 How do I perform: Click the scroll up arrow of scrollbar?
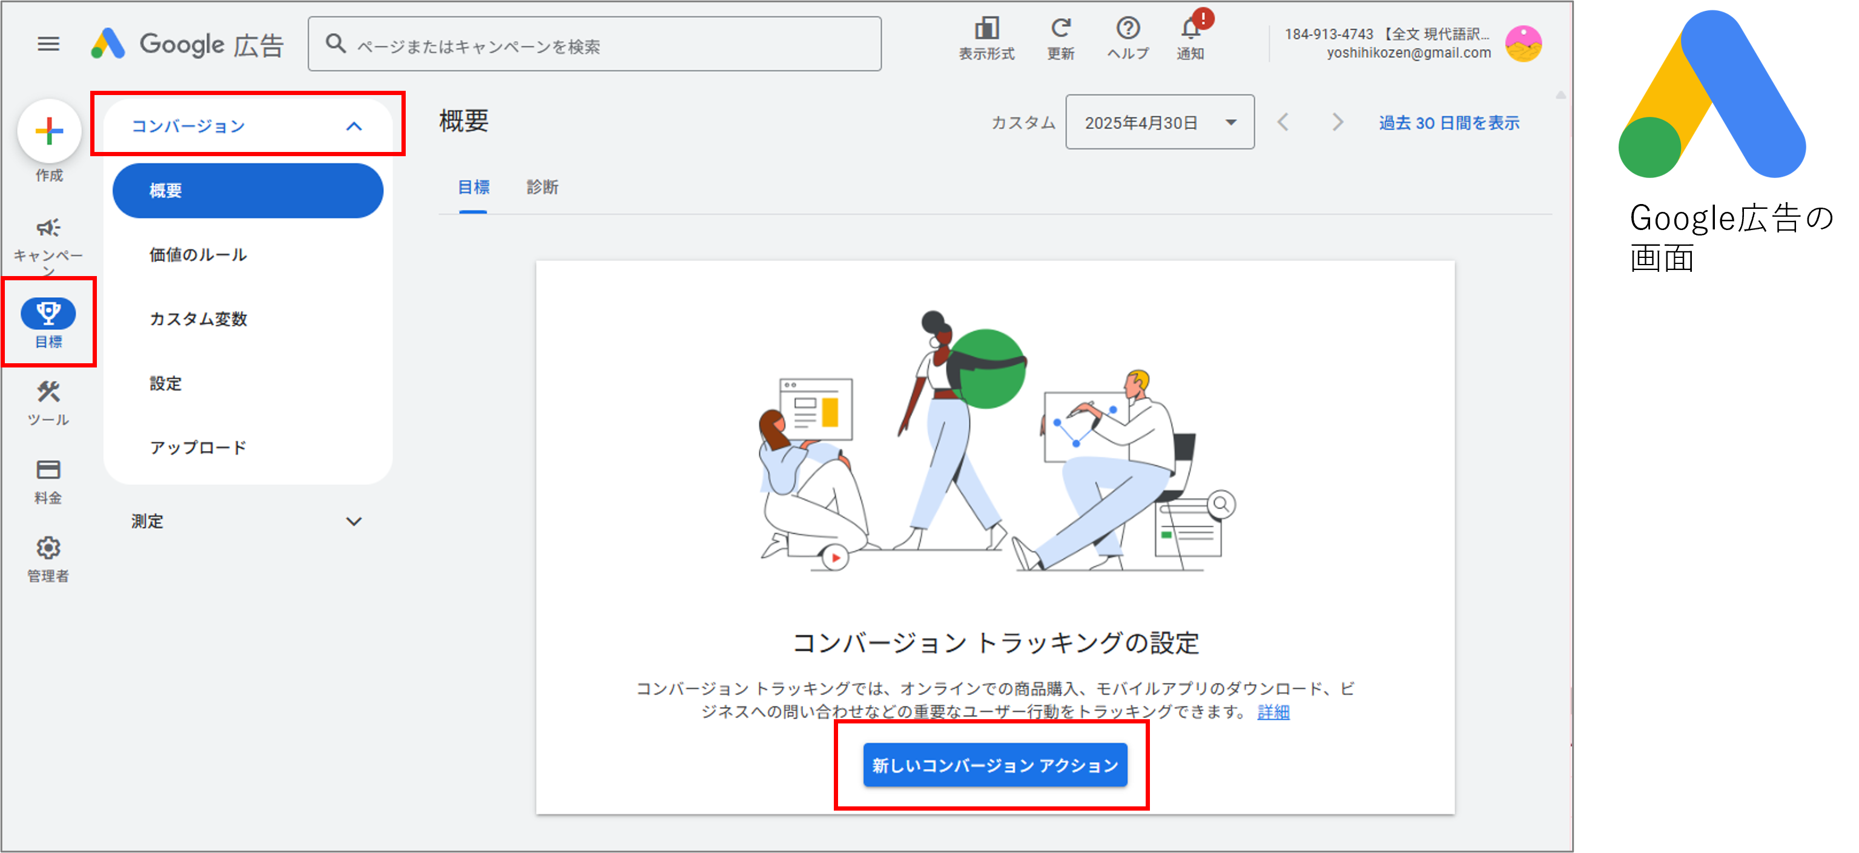[1561, 94]
